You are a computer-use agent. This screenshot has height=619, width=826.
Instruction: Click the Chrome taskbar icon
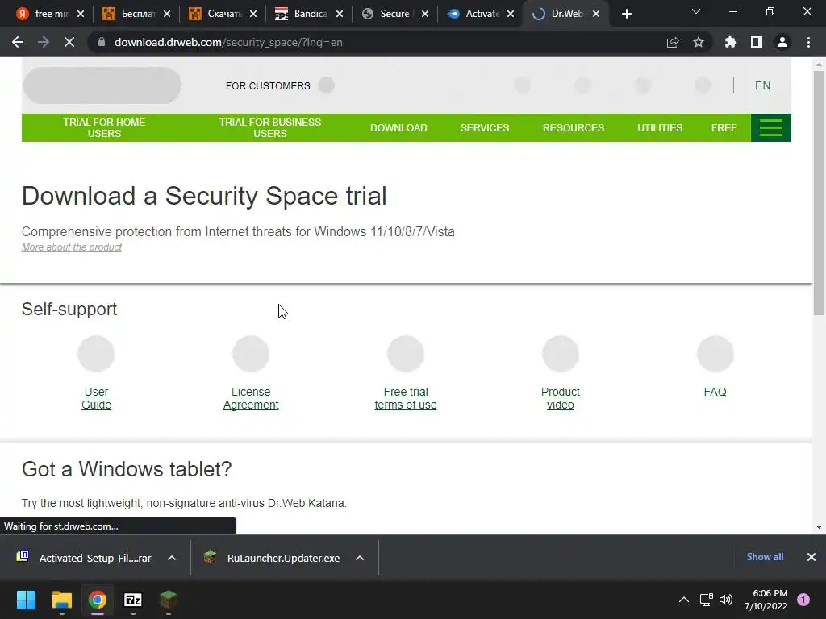click(x=97, y=600)
